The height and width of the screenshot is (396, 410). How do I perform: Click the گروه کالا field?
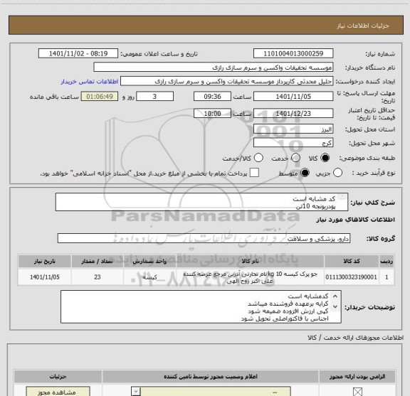204,238
